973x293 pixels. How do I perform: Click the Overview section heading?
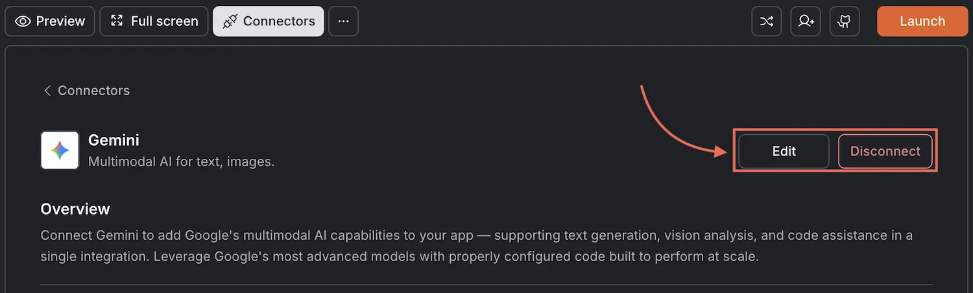pos(75,209)
